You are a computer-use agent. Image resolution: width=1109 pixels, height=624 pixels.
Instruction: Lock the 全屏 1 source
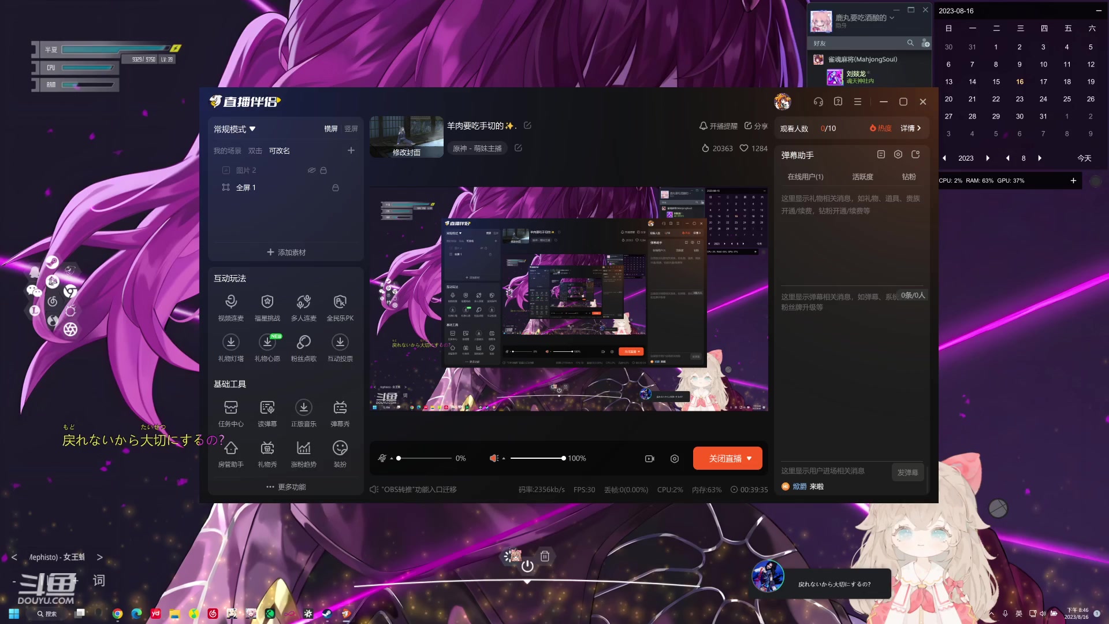336,188
